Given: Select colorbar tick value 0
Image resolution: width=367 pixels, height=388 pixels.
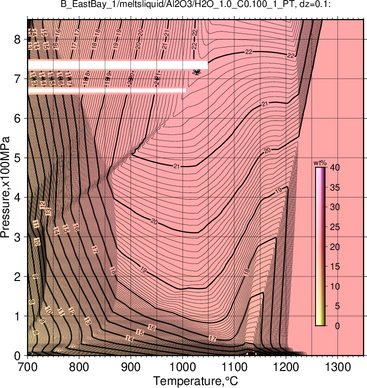Looking at the screenshot, I should click(337, 326).
